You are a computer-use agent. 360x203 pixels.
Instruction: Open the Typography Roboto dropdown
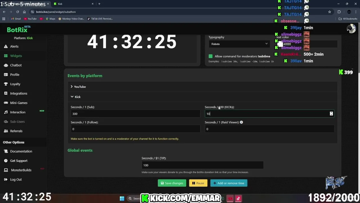(x=239, y=44)
